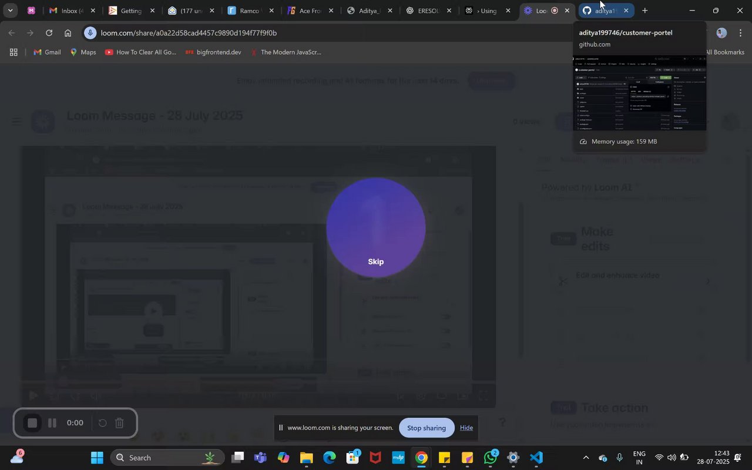The height and width of the screenshot is (470, 752).
Task: Open Task View from the taskbar
Action: (237, 458)
